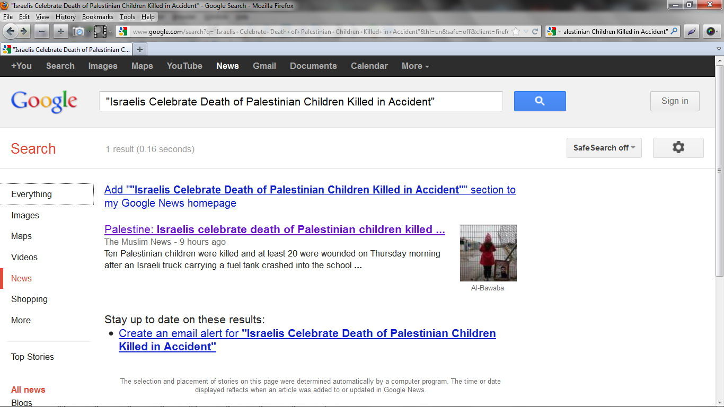Open the camera icon's dropdown arrow
Viewport: 724px width, 407px height.
coord(89,31)
